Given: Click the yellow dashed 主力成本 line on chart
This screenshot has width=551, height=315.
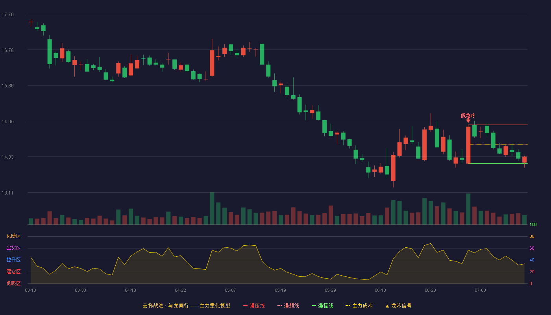Looking at the screenshot, I should pos(499,144).
